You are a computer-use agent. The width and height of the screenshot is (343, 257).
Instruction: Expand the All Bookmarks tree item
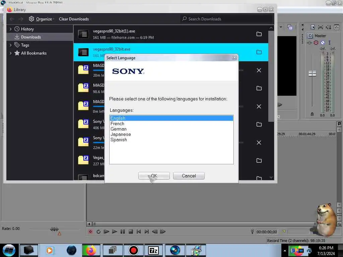pyautogui.click(x=10, y=53)
